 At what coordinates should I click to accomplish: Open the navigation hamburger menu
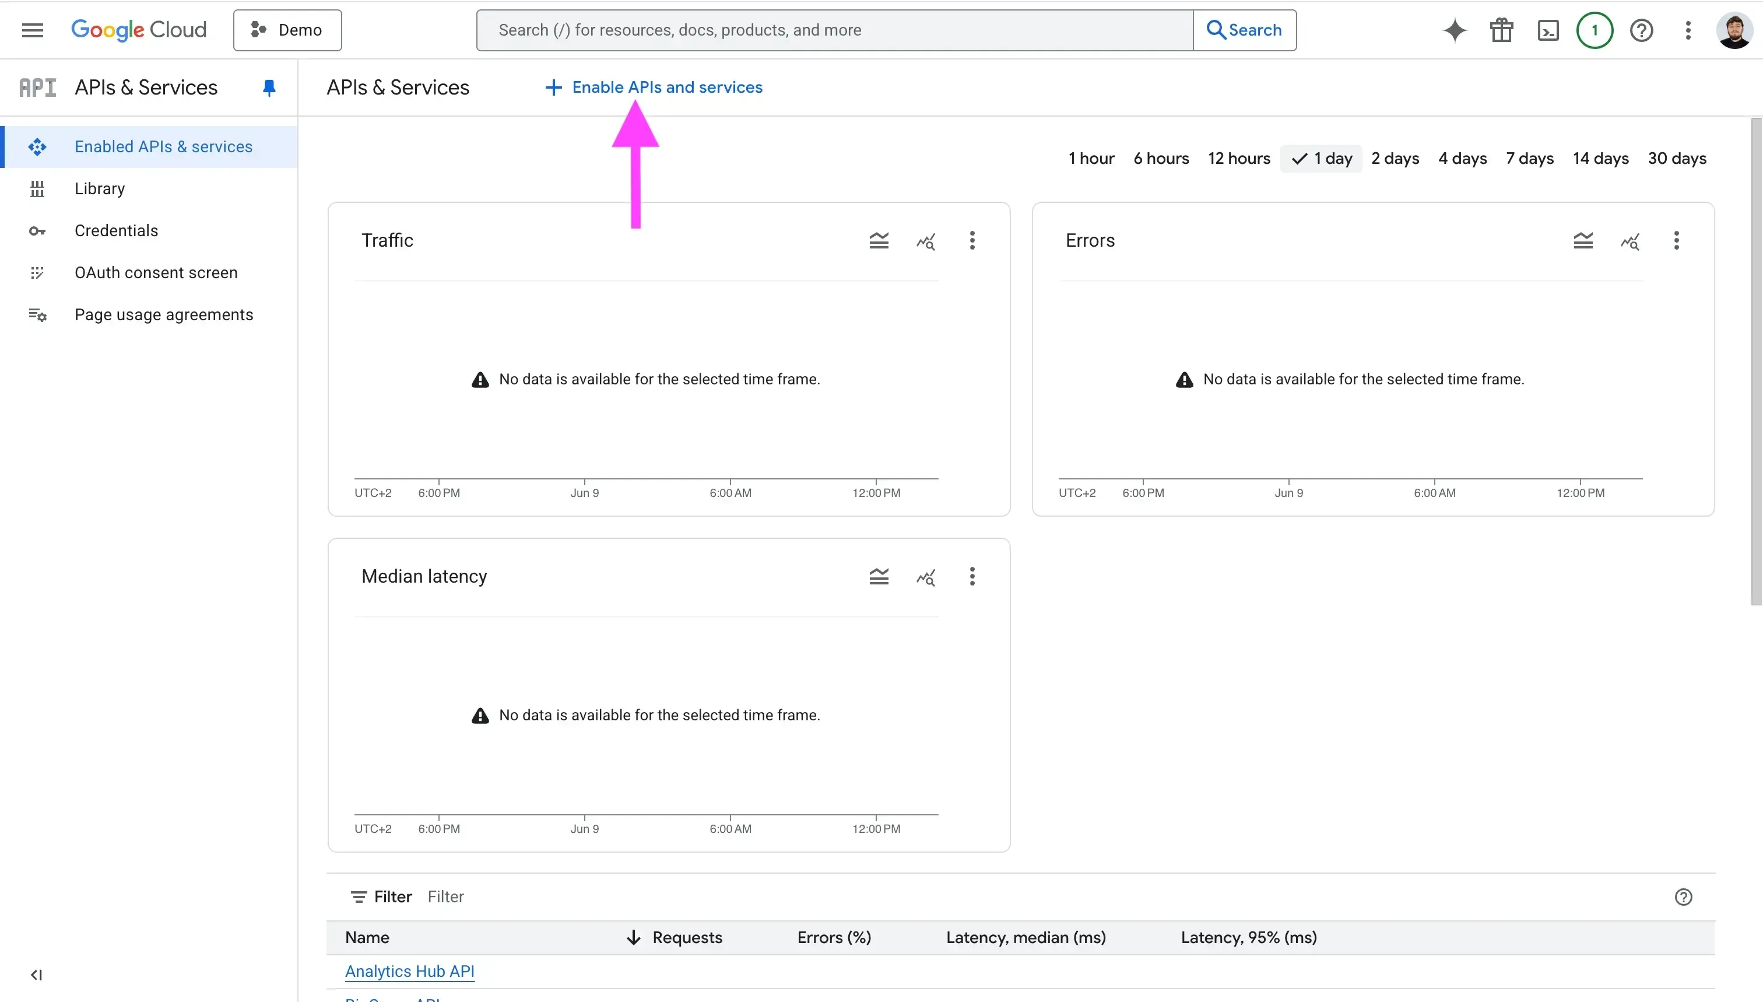(31, 30)
